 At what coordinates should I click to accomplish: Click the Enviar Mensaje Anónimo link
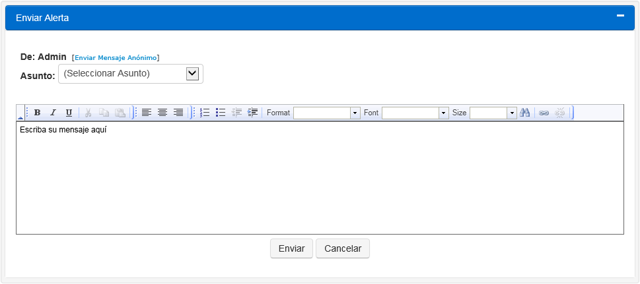tap(116, 58)
